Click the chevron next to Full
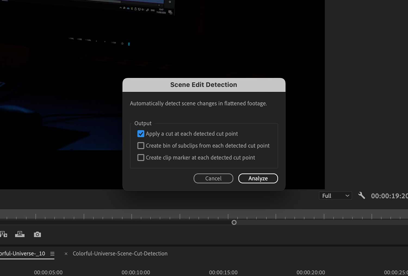This screenshot has width=408, height=276. (x=347, y=196)
